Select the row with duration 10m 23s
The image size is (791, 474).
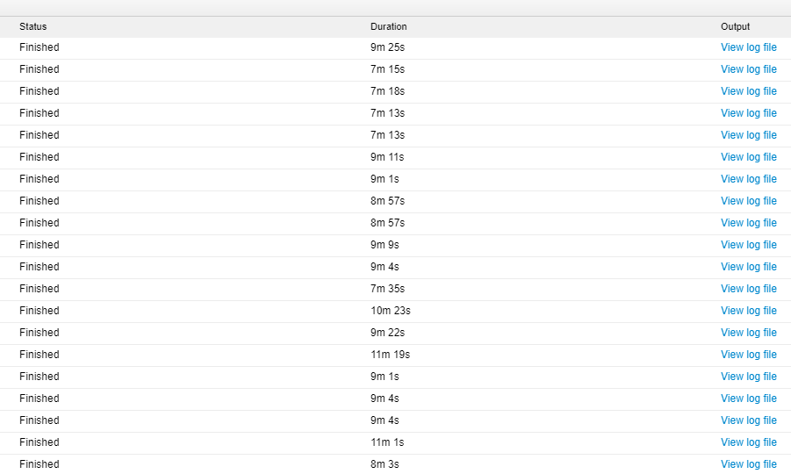click(x=395, y=311)
